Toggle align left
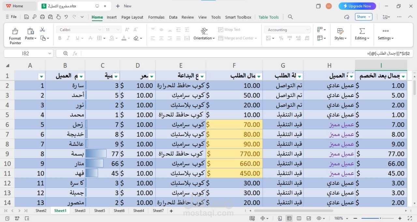This screenshot has height=222, width=417. click(x=153, y=38)
